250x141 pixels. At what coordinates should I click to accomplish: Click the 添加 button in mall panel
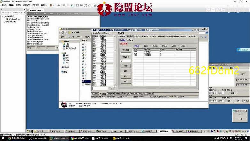coord(126,66)
